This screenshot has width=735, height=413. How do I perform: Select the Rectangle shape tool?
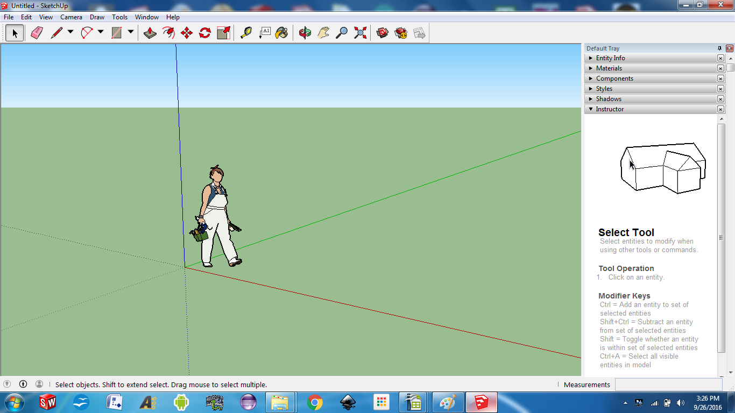pos(117,33)
